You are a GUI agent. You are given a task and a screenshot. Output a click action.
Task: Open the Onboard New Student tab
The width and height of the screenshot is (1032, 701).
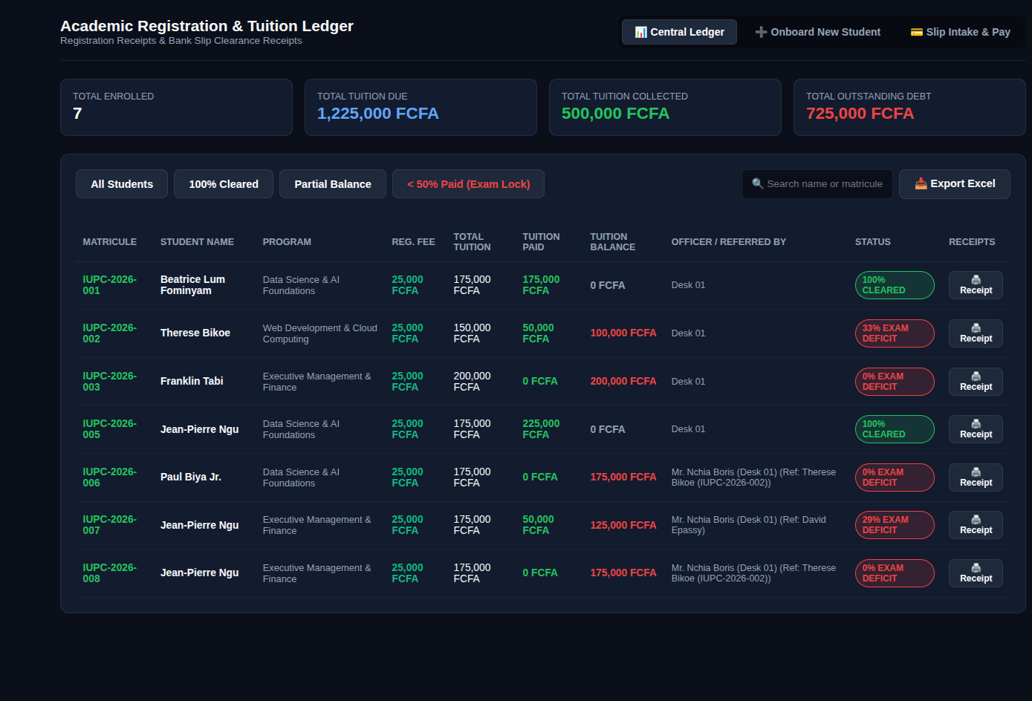tap(817, 32)
